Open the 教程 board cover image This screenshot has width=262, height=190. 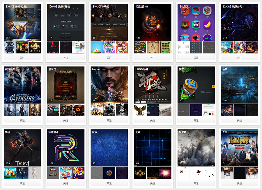point(196,85)
